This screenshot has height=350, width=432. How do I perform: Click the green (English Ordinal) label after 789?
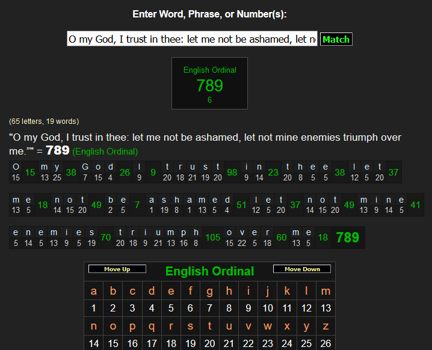click(105, 152)
